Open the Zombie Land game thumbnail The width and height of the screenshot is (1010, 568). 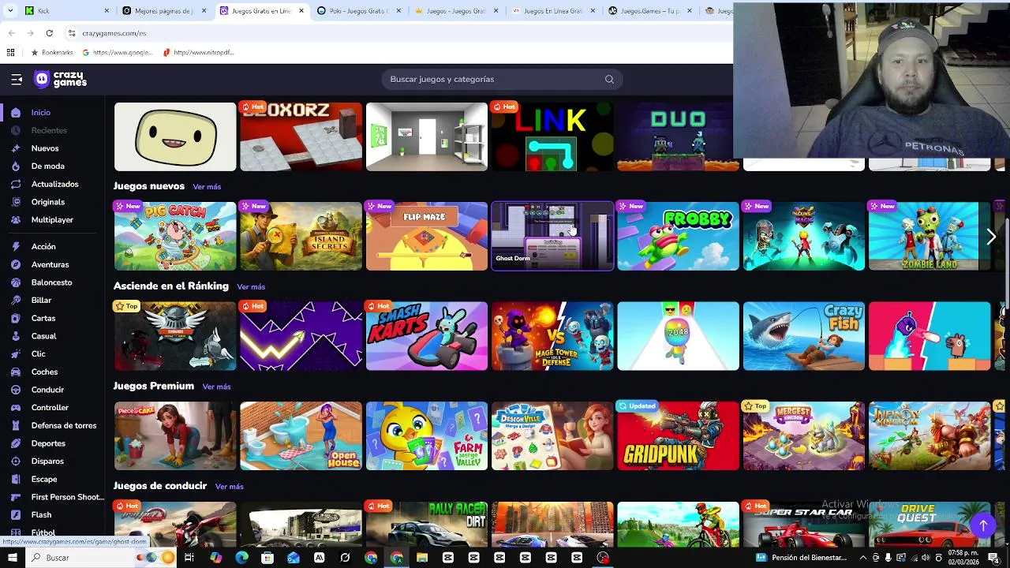coord(930,236)
